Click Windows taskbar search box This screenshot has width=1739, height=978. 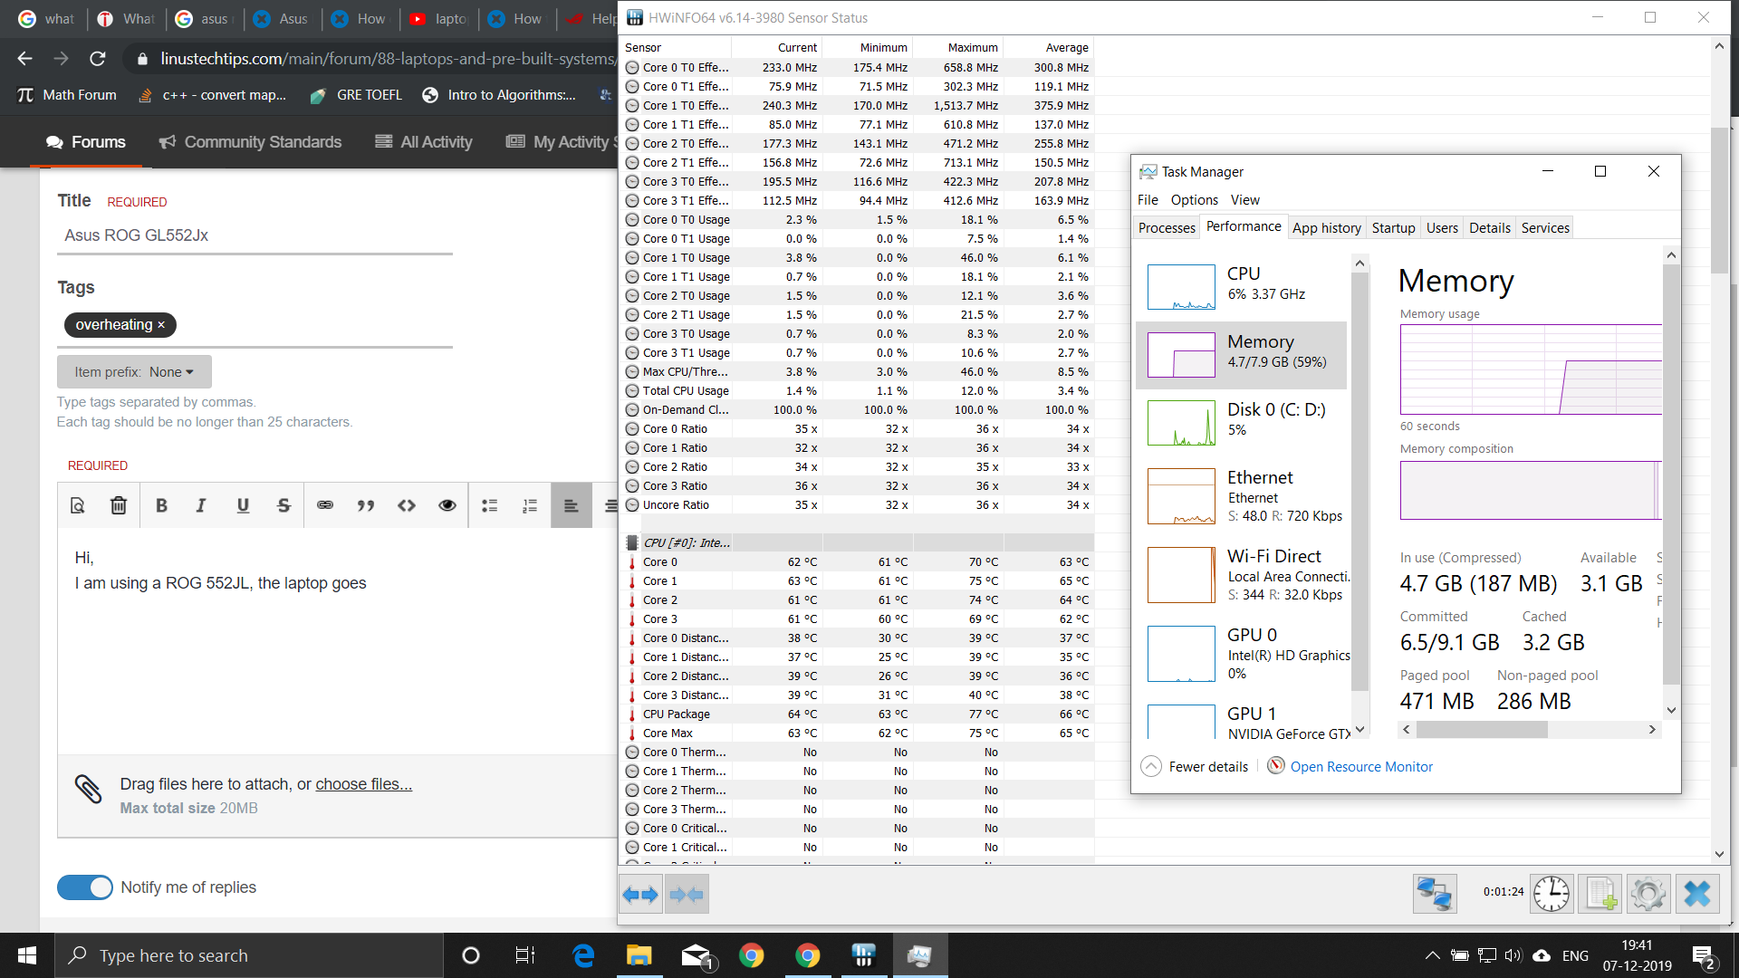(x=249, y=955)
